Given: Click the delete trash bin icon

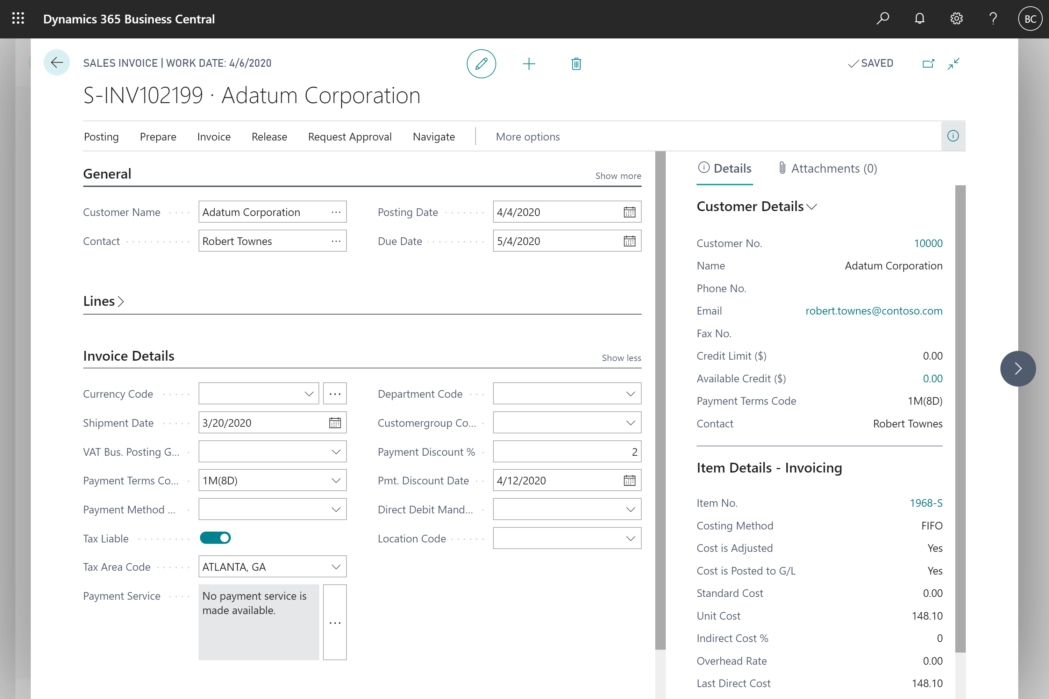Looking at the screenshot, I should (x=576, y=63).
